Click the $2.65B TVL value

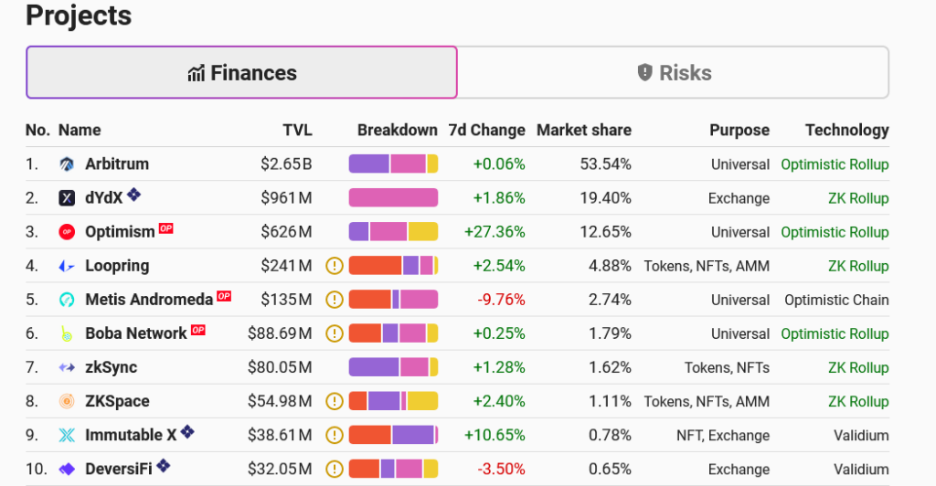tap(286, 164)
